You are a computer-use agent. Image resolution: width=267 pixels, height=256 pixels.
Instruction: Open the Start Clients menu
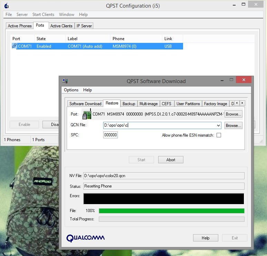pyautogui.click(x=43, y=15)
